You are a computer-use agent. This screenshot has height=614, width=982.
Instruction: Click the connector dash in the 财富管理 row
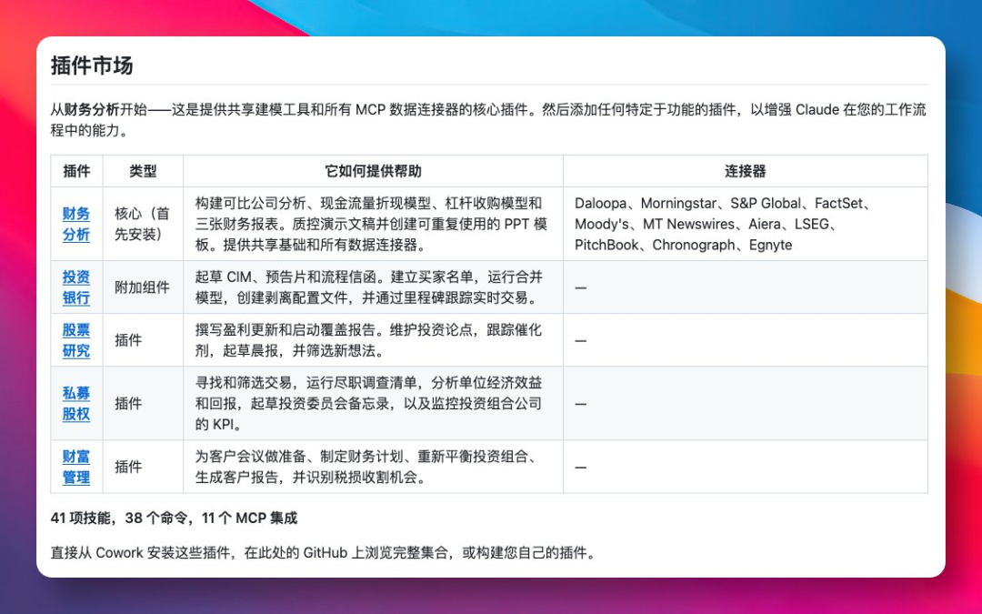[x=580, y=468]
